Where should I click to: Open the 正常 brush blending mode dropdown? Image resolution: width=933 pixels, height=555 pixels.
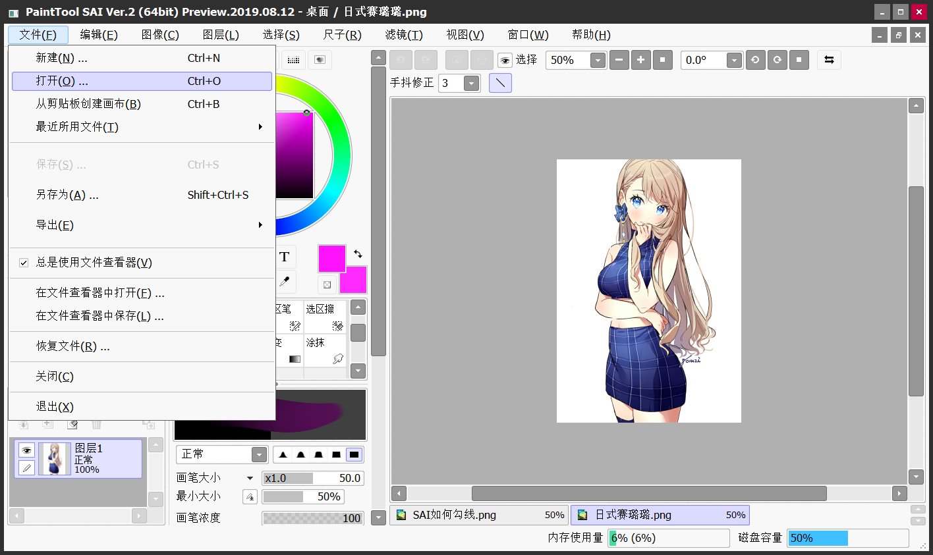259,455
